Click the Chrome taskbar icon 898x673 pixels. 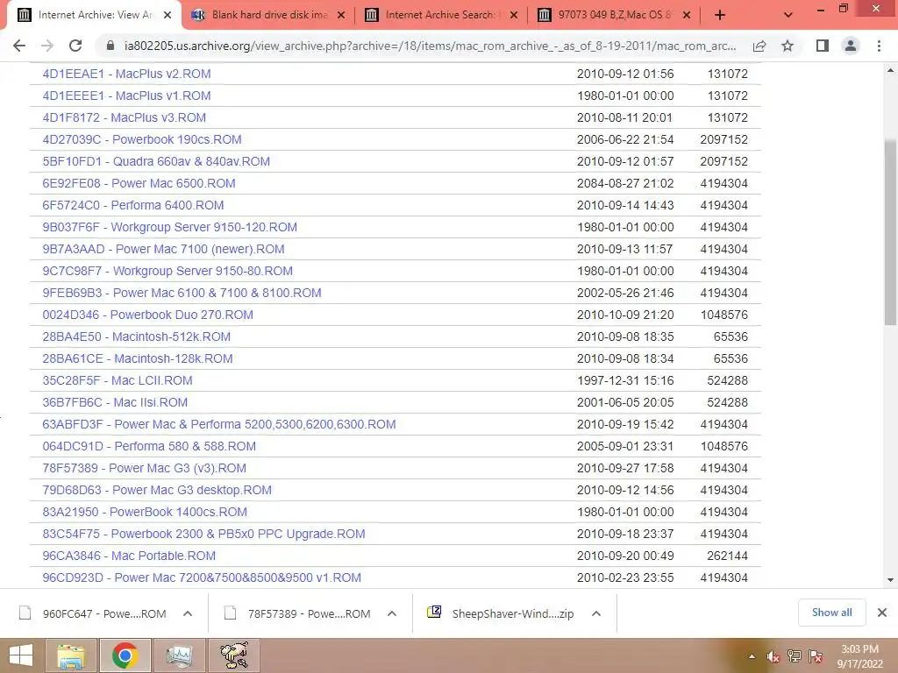point(125,655)
